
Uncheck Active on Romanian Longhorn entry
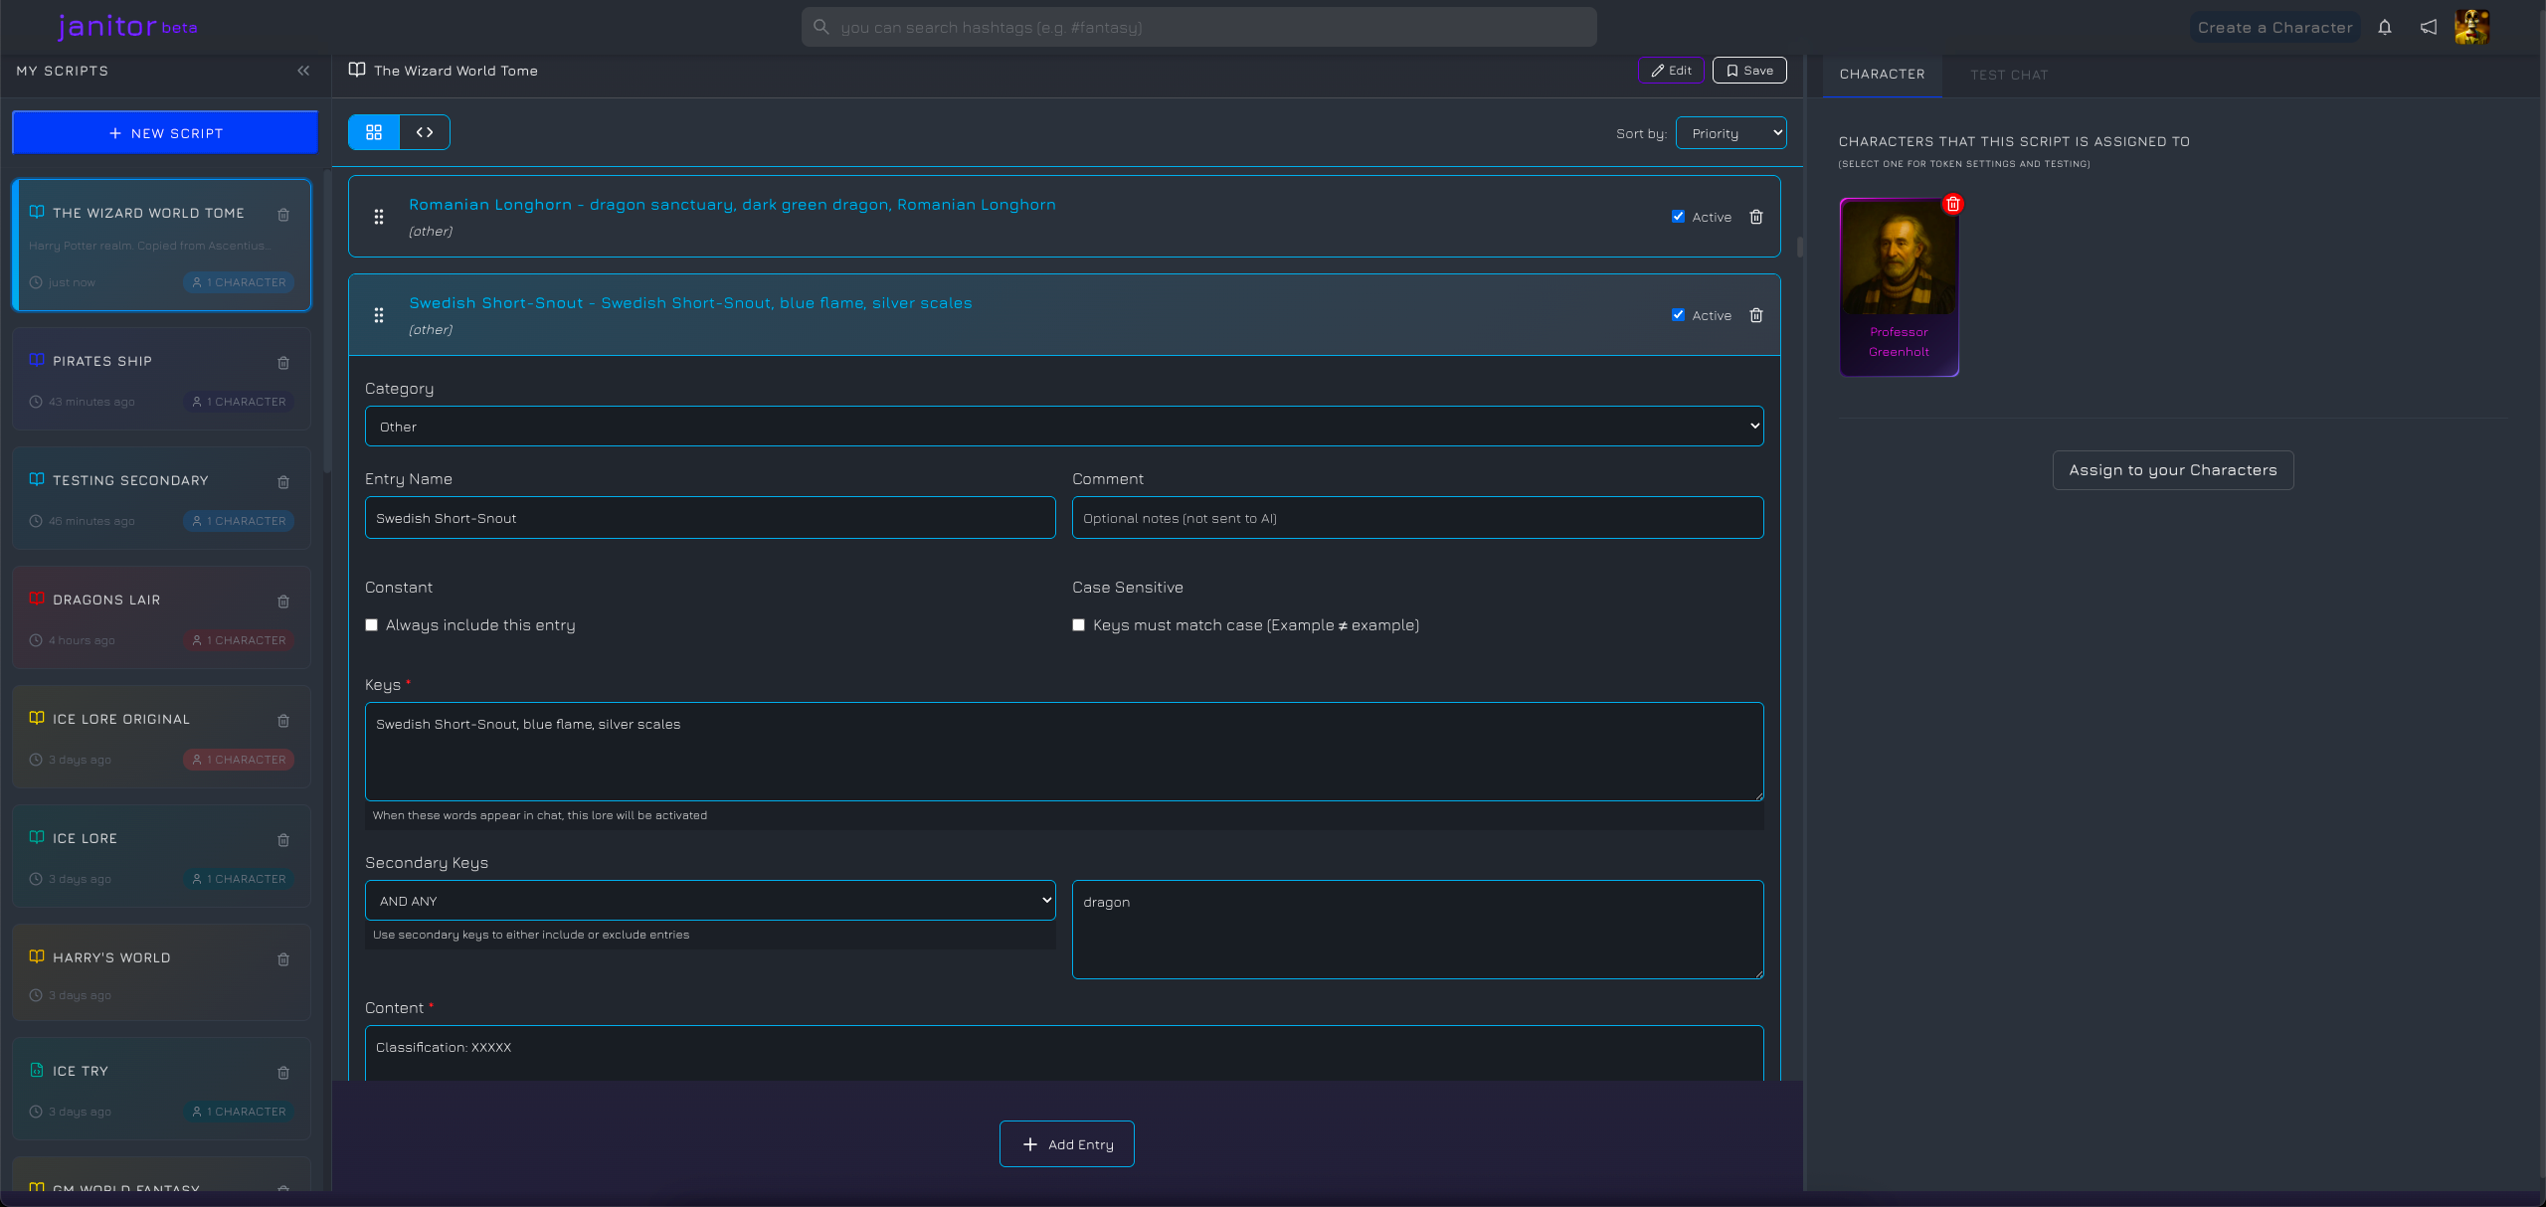(1678, 216)
